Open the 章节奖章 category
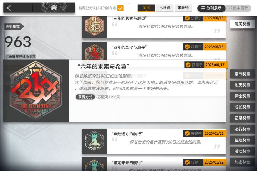The width and height of the screenshot is (257, 171). 242,74
